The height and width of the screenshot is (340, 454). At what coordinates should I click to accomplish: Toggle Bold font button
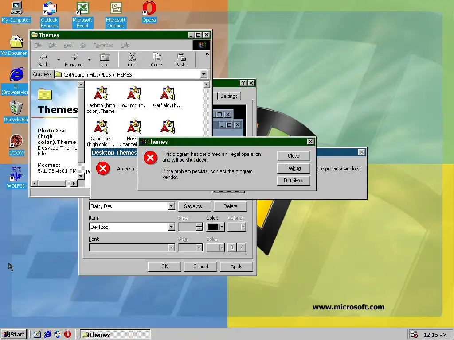231,248
